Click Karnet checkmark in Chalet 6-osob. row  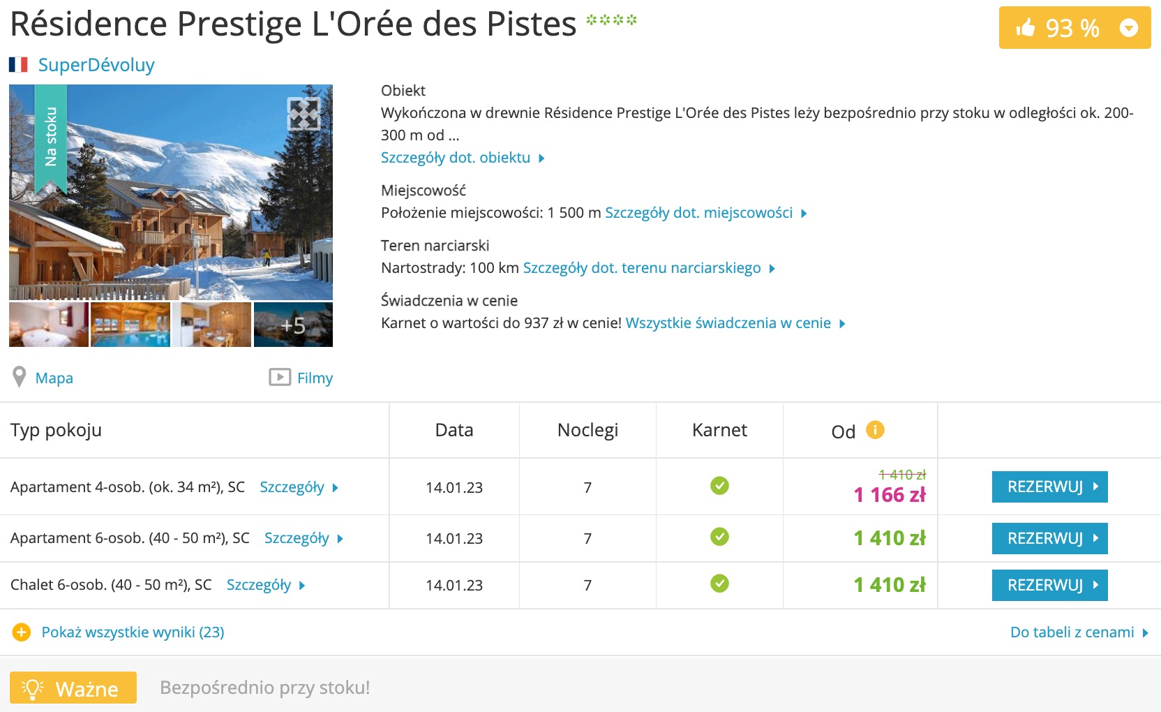719,583
